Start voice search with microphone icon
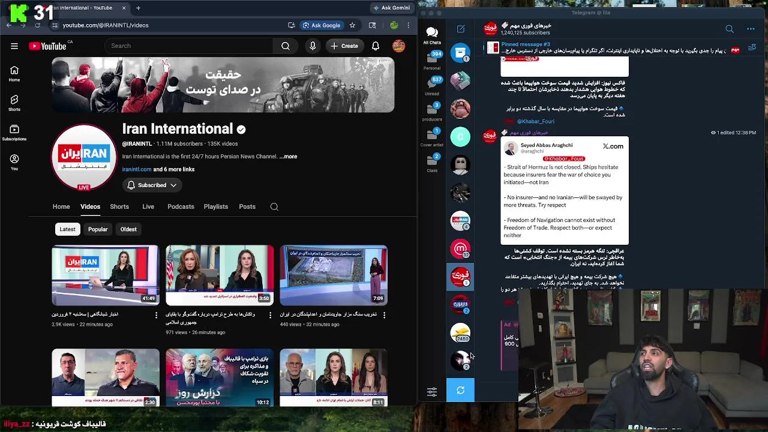 313,46
